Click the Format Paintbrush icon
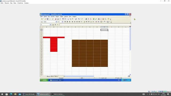Viewport: 171px width, 96px height. [x=76, y=19]
